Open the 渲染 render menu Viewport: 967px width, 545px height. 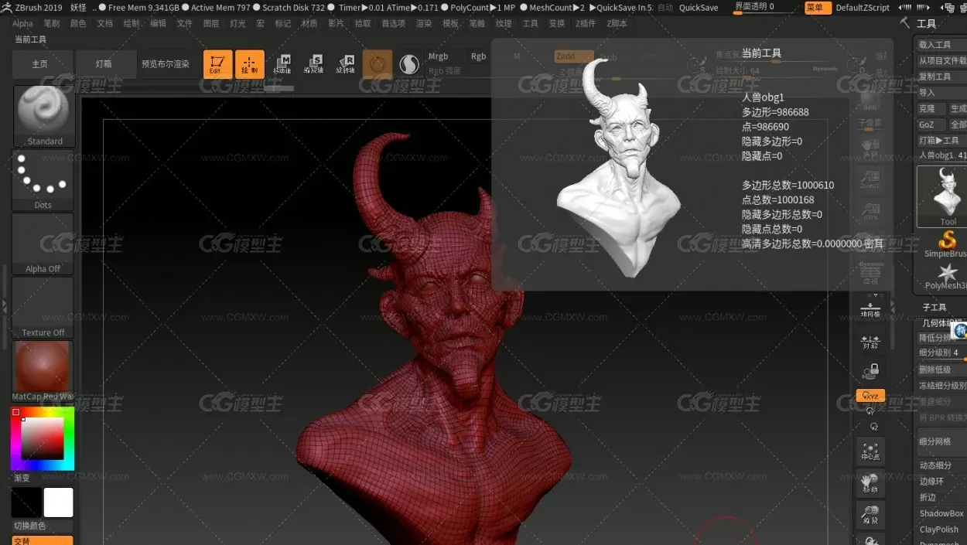coord(424,24)
